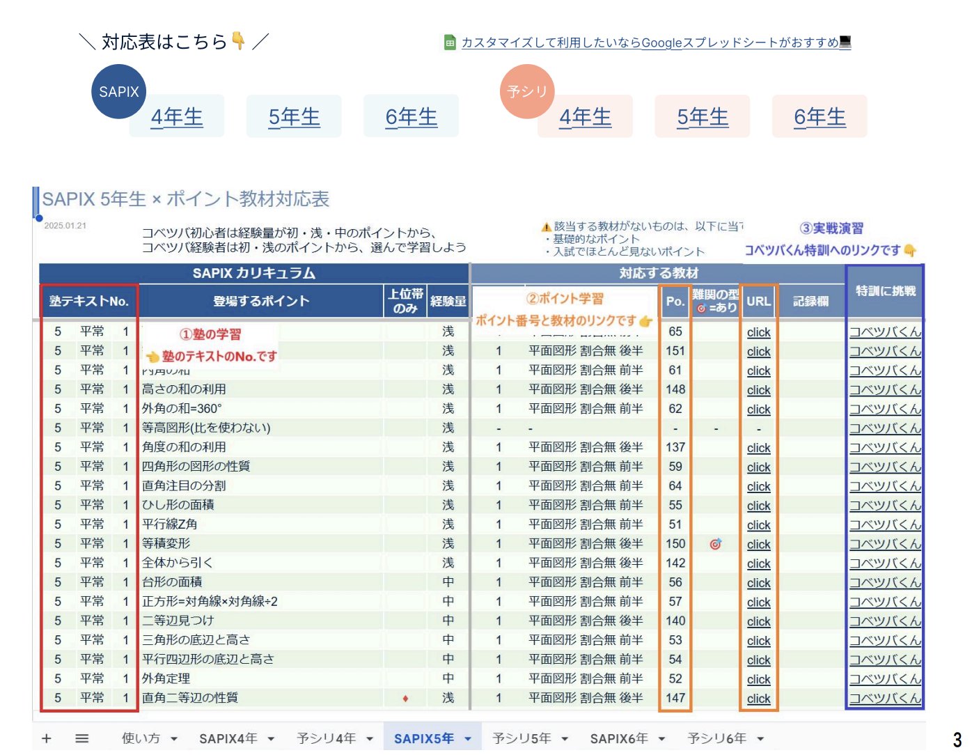This screenshot has width=972, height=755.
Task: Click the Google Sheets icon beside the link
Action: (x=450, y=42)
